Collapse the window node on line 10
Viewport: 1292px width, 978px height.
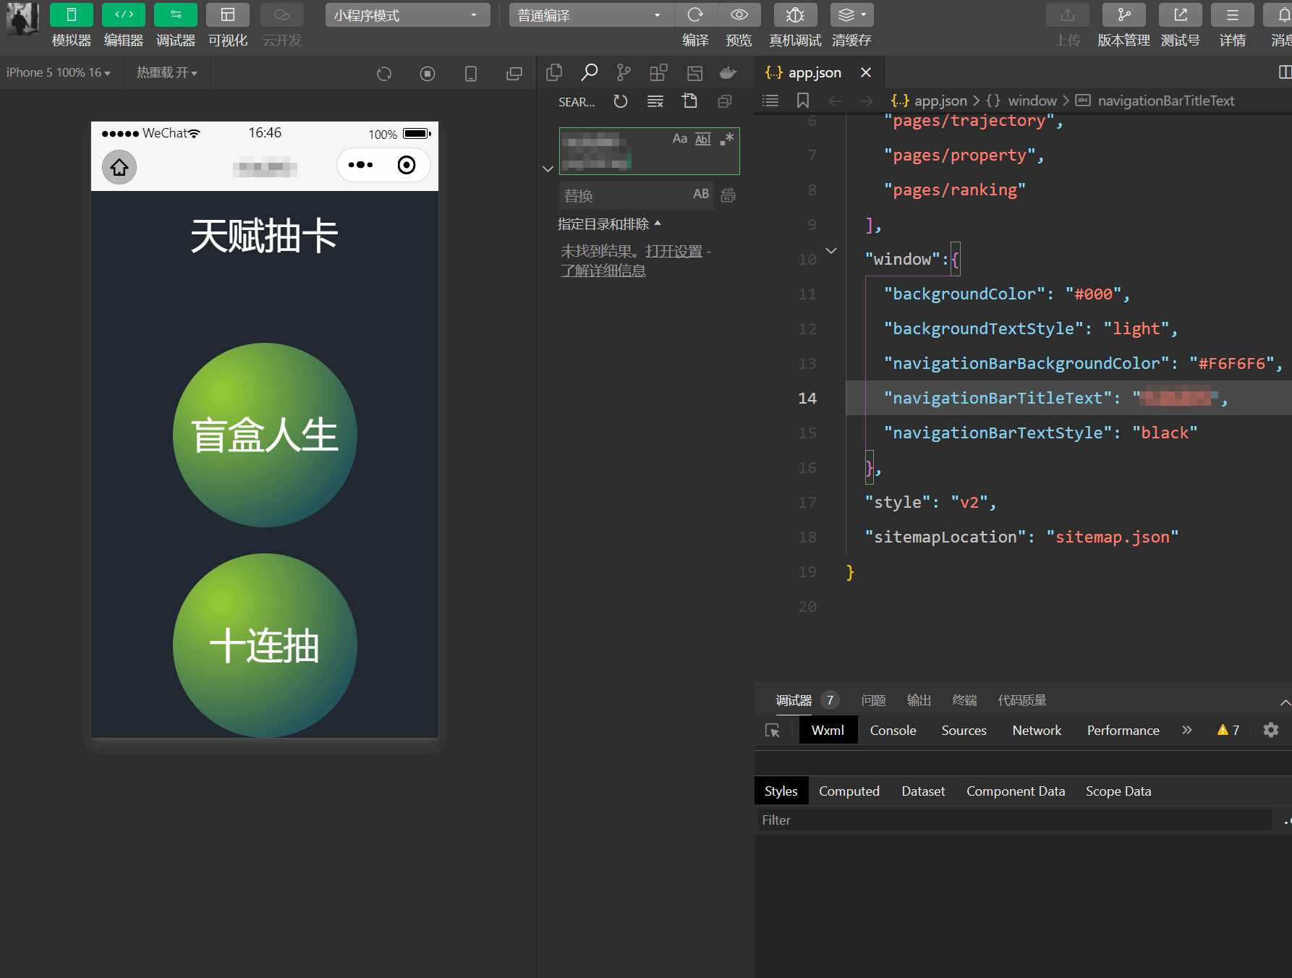tap(830, 251)
